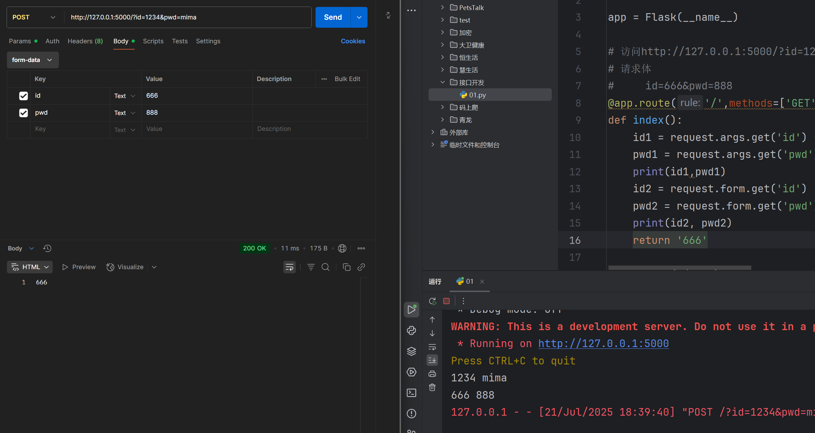Search the response body with magnifier icon
Image resolution: width=815 pixels, height=433 pixels.
click(326, 267)
